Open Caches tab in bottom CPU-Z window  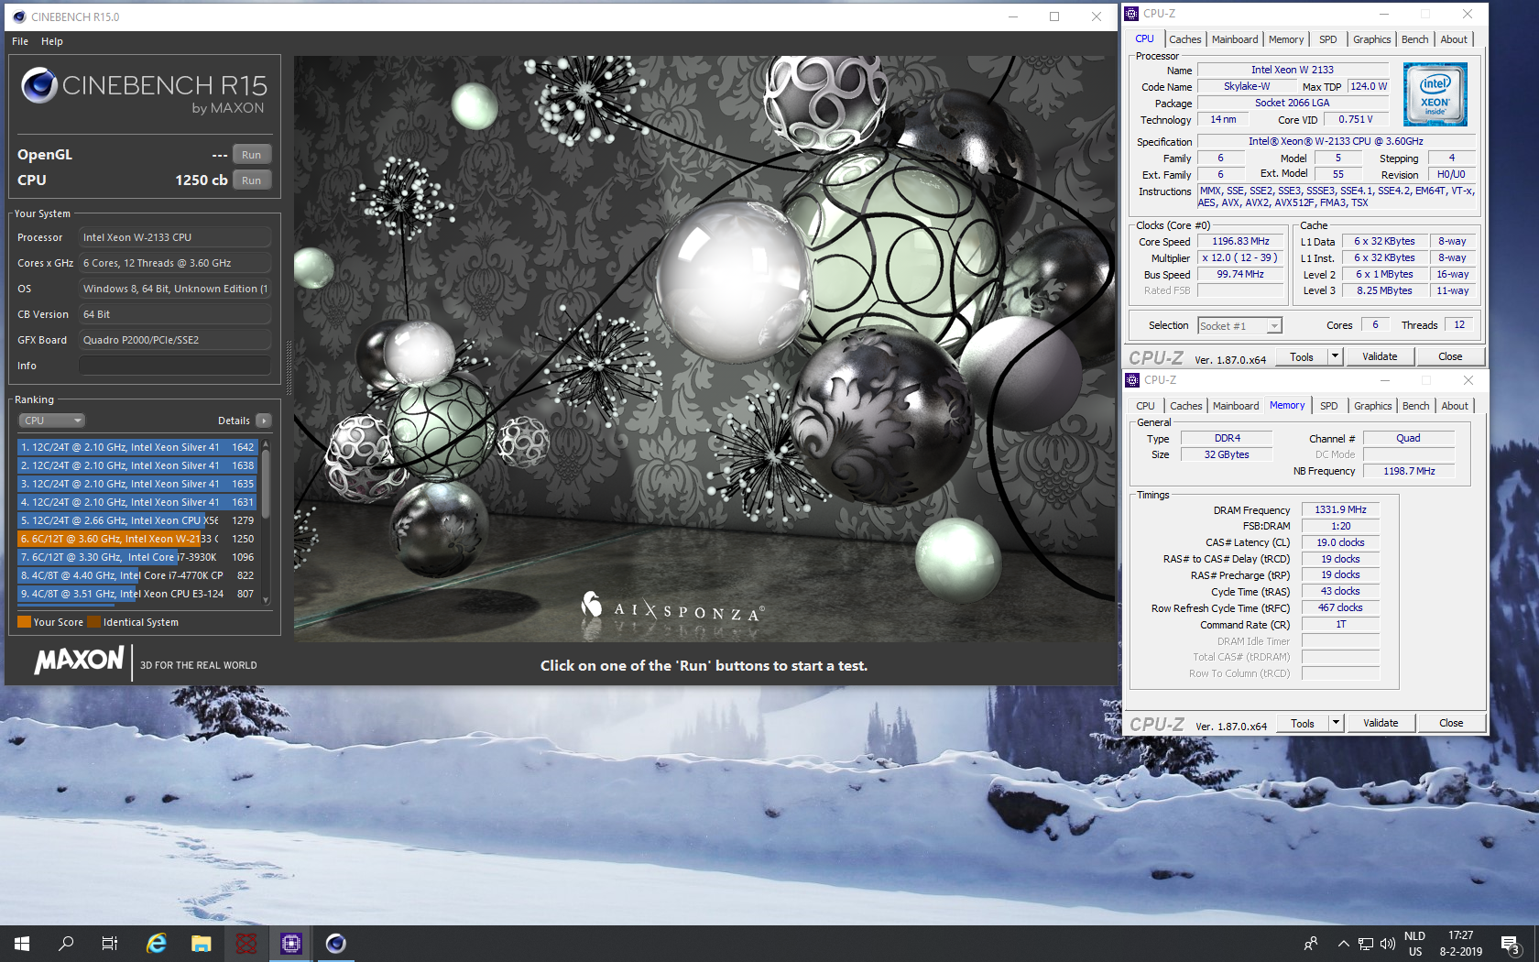pos(1185,406)
